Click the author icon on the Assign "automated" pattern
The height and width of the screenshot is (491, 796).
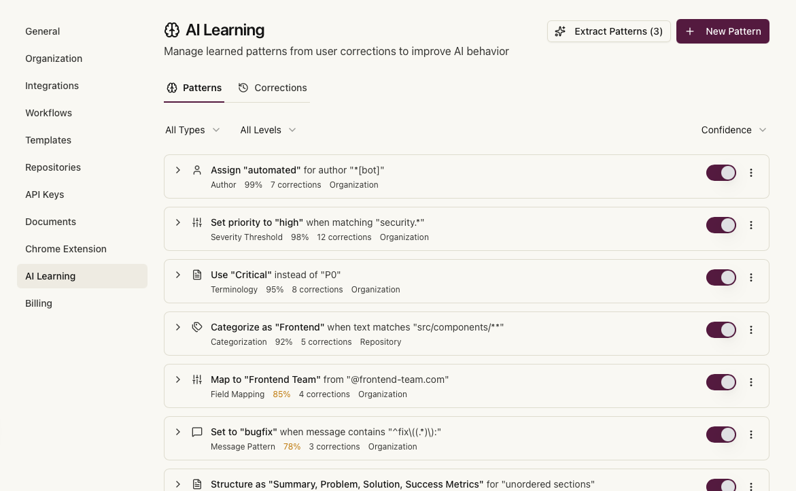197,169
